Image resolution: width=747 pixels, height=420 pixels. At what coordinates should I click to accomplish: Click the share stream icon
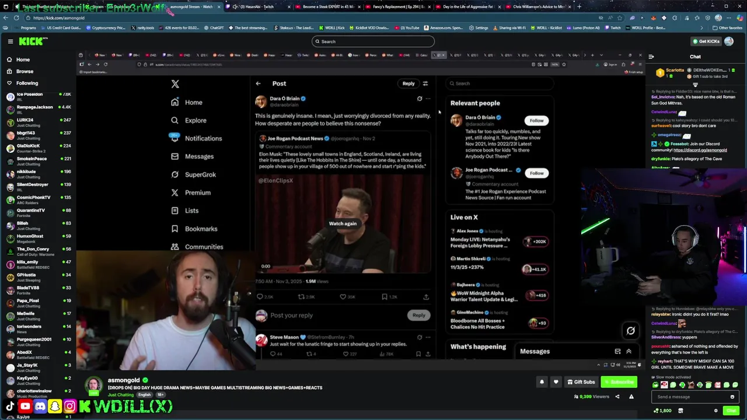tap(617, 397)
